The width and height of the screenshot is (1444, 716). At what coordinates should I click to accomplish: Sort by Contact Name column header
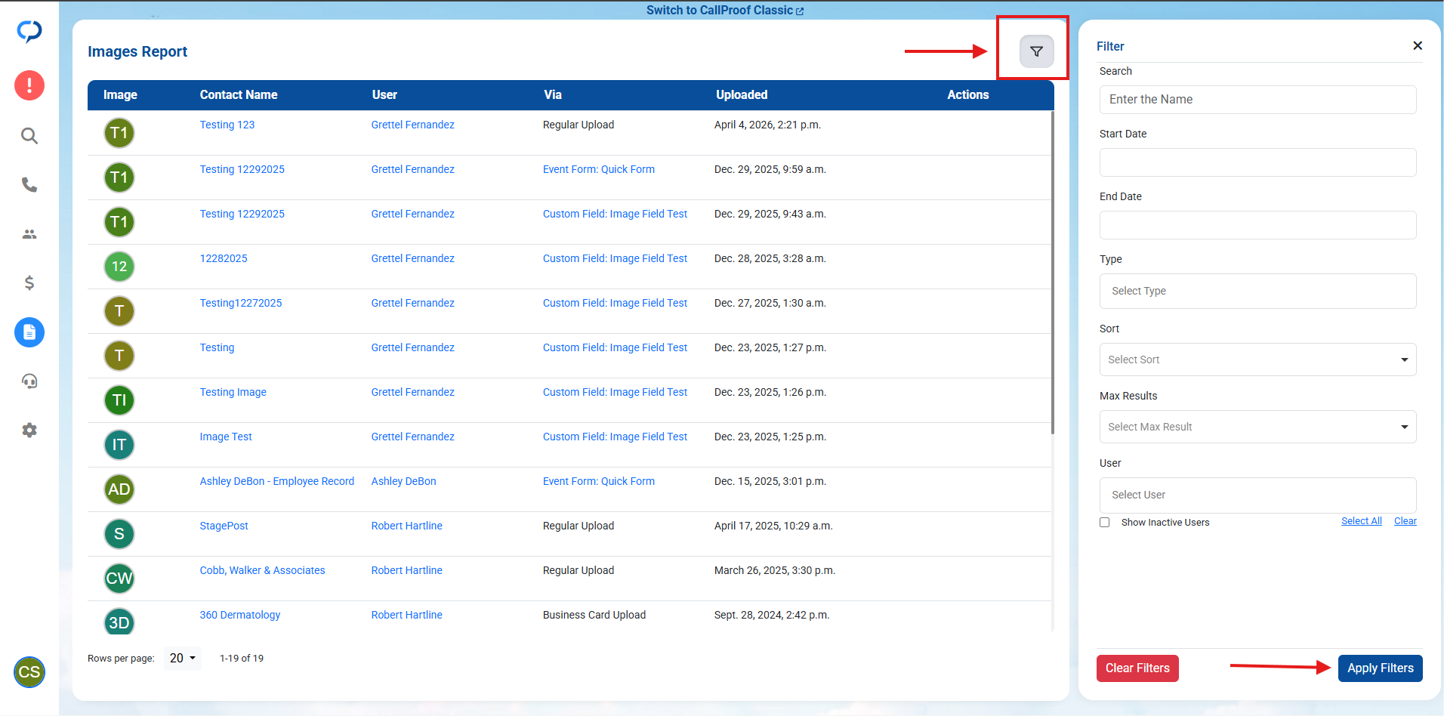pyautogui.click(x=239, y=94)
